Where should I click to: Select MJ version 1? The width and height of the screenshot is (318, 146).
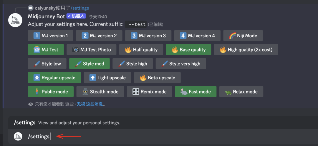click(x=50, y=36)
